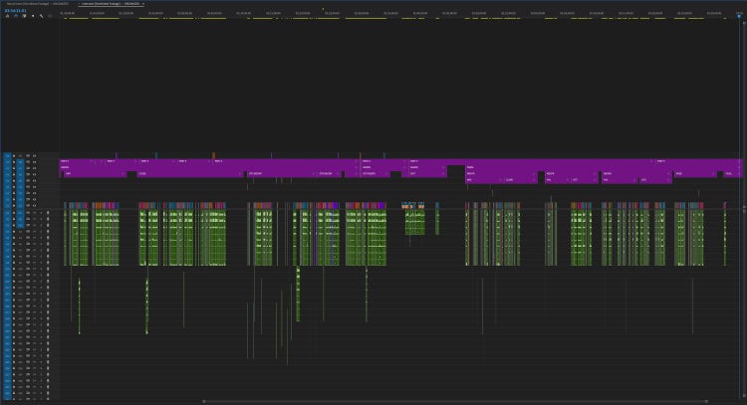Lock video track V7

pyautogui.click(x=14, y=168)
